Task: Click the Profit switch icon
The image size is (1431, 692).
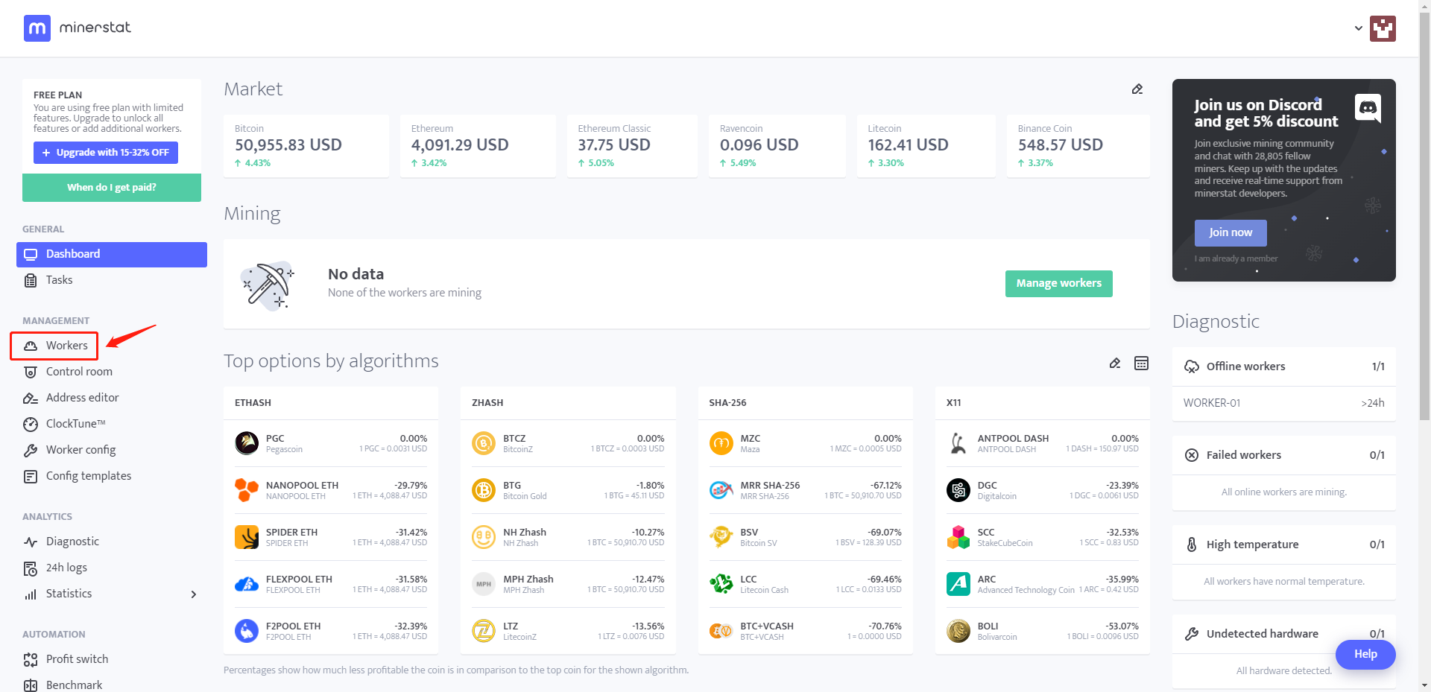Action: [31, 660]
